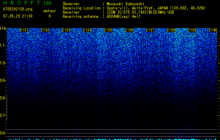This screenshot has width=220, height=140.
Task: Click the 0.8 kHz axis tick label
Action: (3, 98)
